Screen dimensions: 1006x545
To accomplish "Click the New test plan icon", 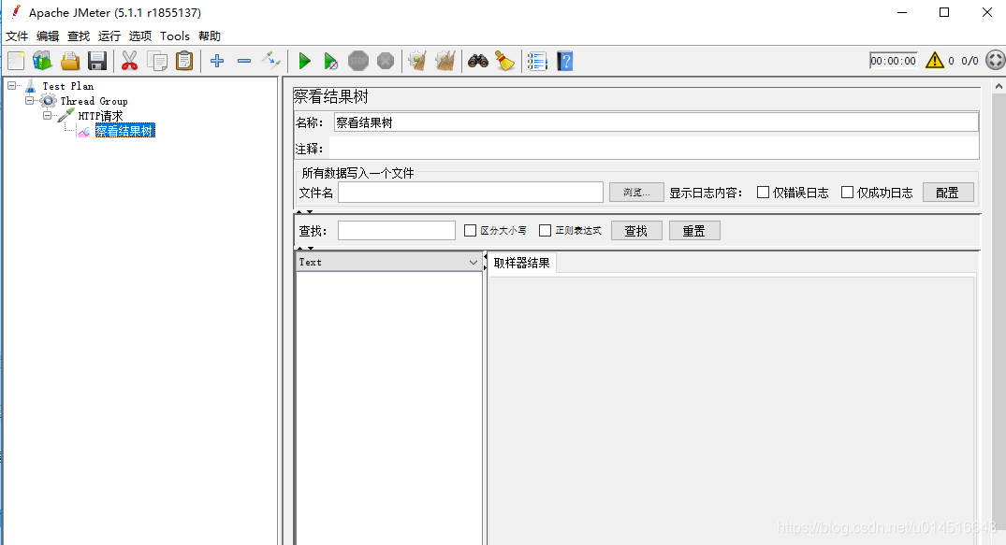I will [x=16, y=61].
